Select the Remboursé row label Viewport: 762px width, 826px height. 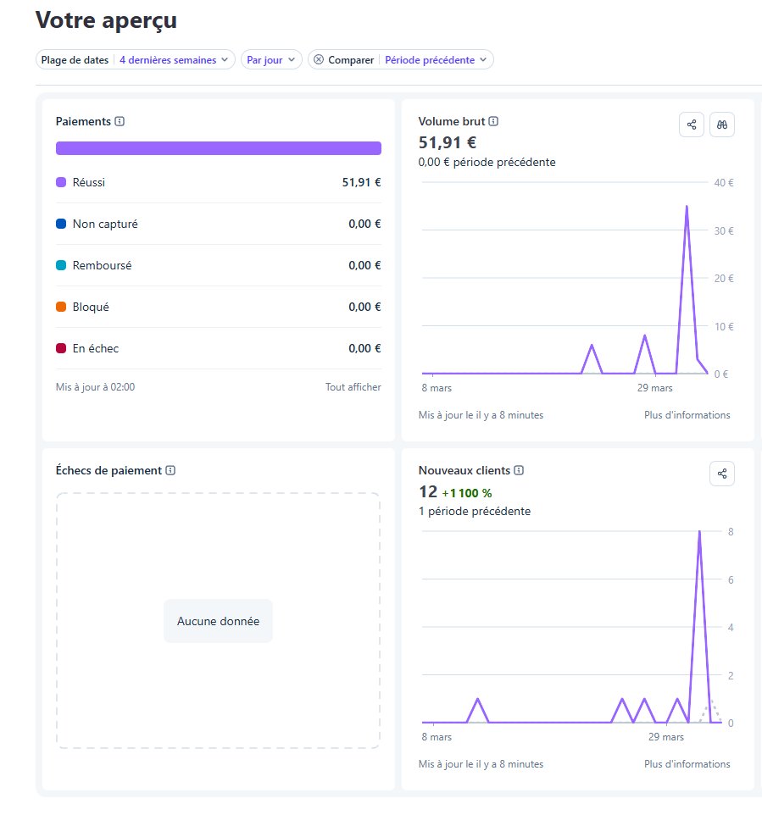(x=102, y=265)
